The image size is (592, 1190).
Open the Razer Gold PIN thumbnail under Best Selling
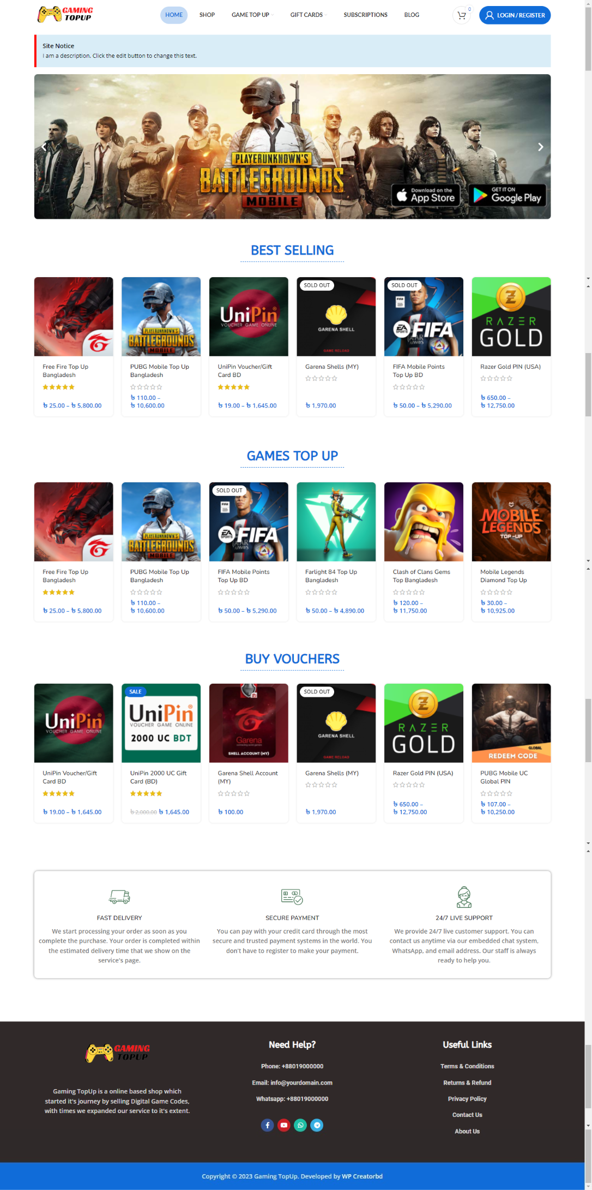[x=511, y=316]
